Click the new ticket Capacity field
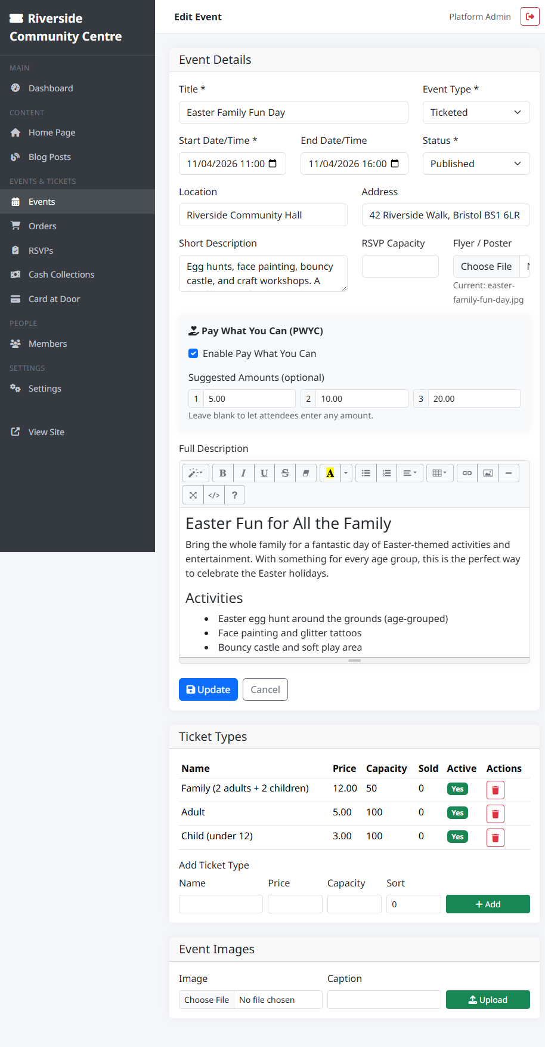This screenshot has width=545, height=1047. click(x=354, y=904)
